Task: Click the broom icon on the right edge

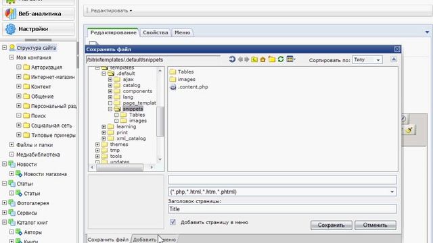Action: click(409, 130)
